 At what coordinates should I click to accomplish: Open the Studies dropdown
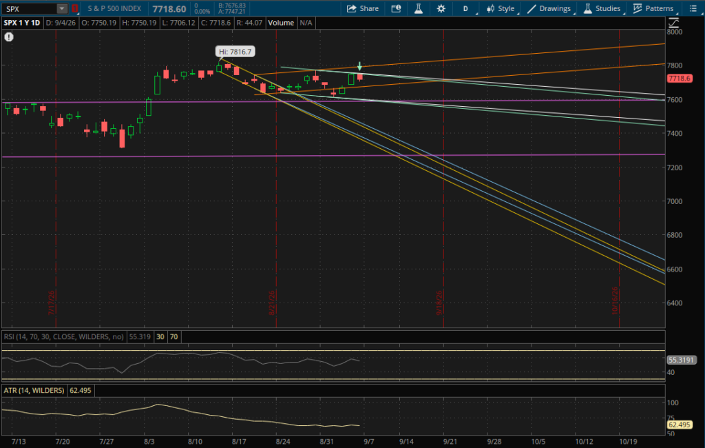pyautogui.click(x=602, y=8)
